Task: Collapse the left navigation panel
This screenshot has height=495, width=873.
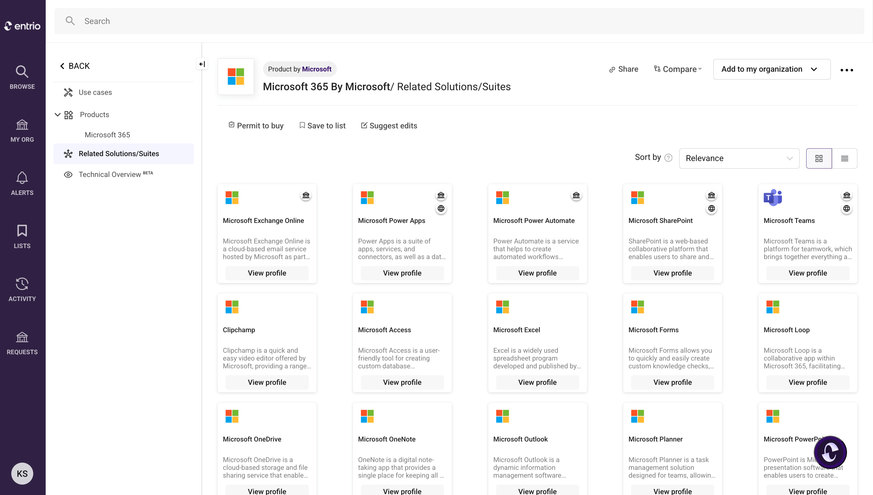Action: click(202, 64)
